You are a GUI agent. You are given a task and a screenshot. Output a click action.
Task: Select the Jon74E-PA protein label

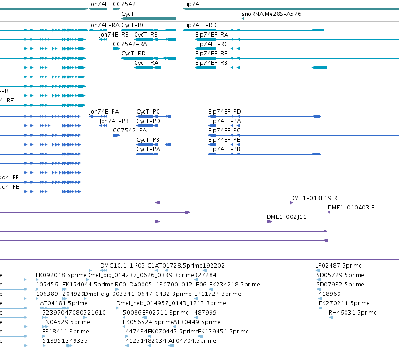click(105, 112)
